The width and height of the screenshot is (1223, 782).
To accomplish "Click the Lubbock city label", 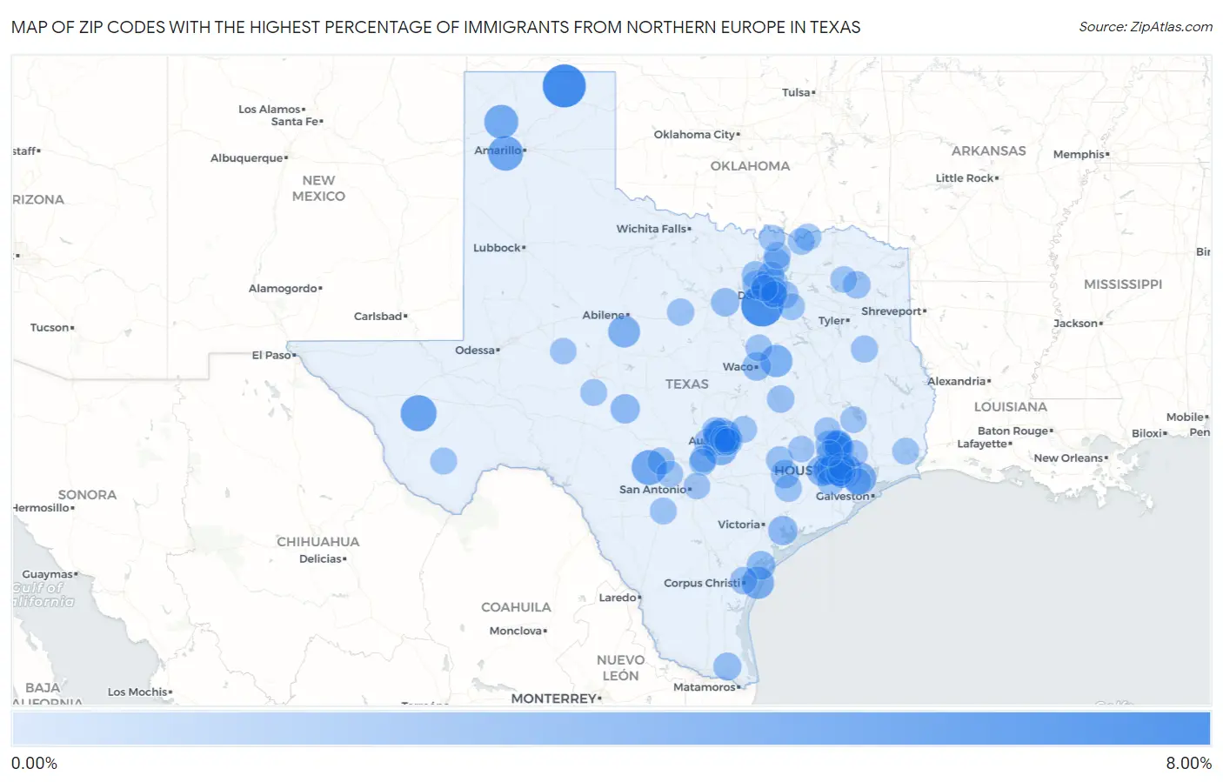I will click(497, 248).
